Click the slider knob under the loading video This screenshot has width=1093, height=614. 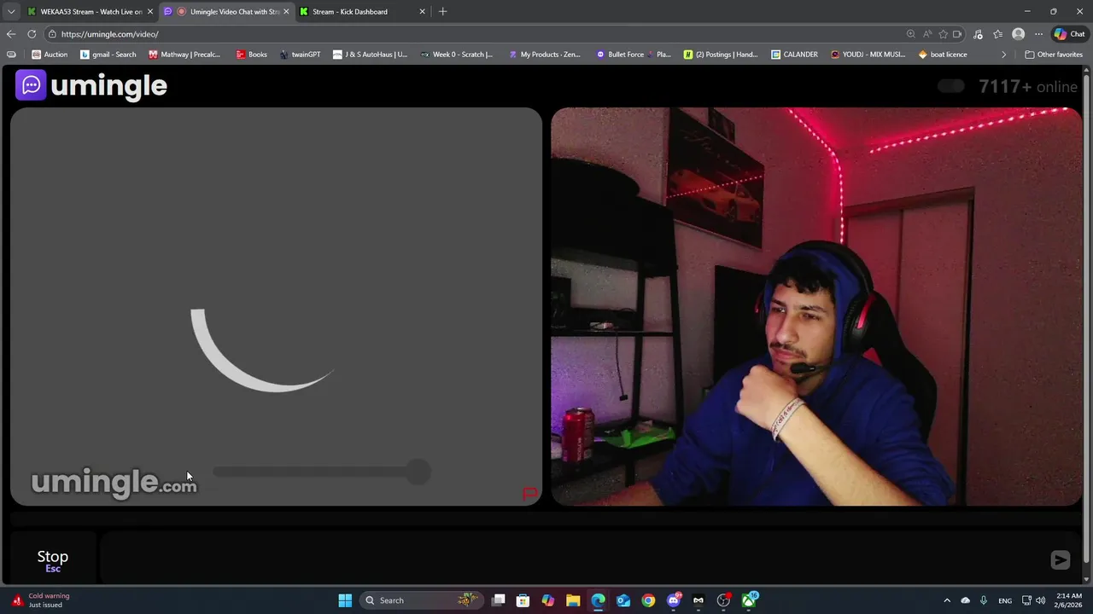pos(418,472)
